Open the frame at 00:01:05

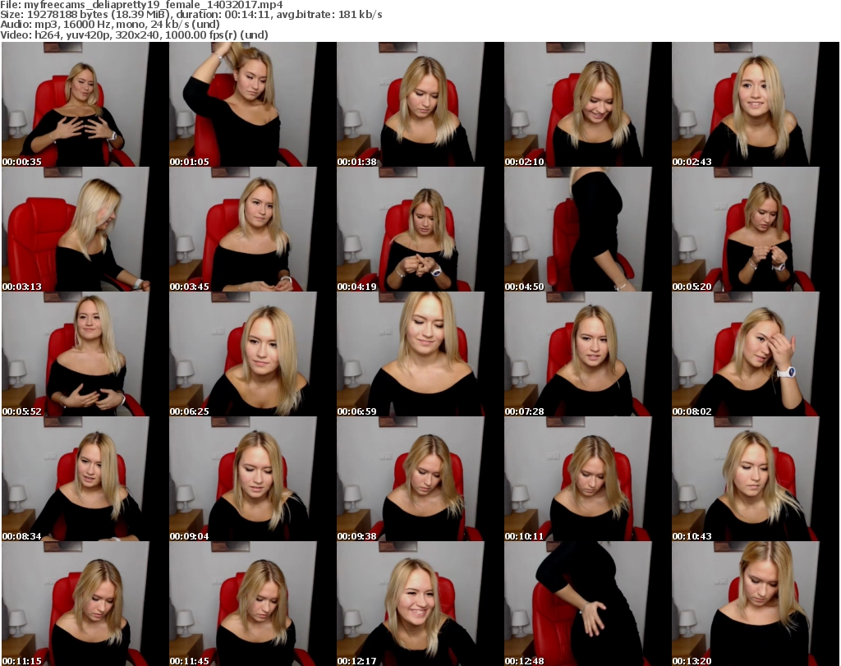tap(253, 104)
